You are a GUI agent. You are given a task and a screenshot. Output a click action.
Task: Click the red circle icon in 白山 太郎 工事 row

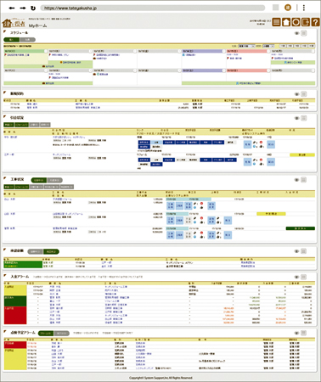(201, 204)
